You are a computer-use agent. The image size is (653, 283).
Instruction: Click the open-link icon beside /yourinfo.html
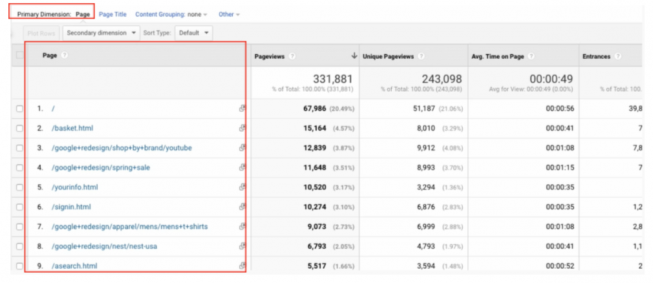point(242,187)
